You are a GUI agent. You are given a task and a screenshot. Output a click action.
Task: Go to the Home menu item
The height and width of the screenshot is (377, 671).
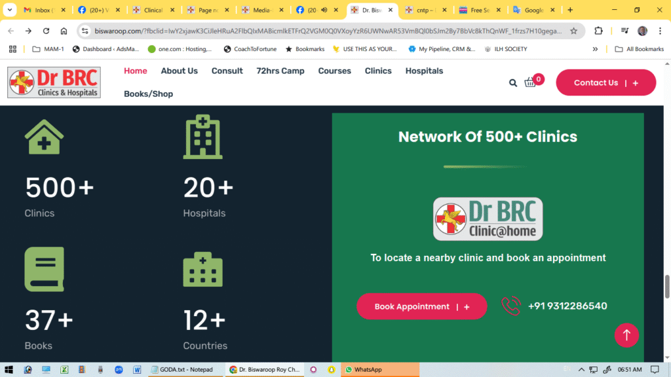[135, 71]
